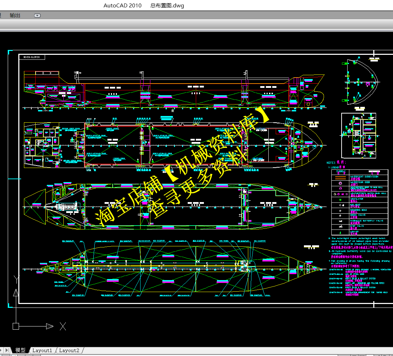This screenshot has width=393, height=356.
Task: Click the WATERTIGHT SUBDIVISION legend text
Action: 364,177
